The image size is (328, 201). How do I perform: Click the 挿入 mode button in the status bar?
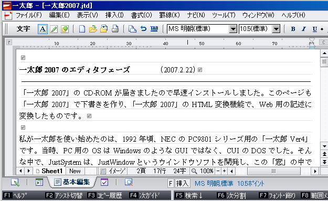tap(182, 184)
